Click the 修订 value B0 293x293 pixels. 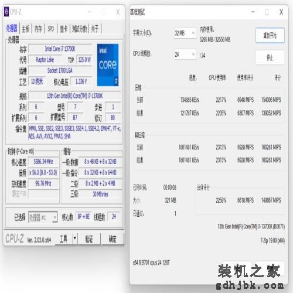(113, 118)
